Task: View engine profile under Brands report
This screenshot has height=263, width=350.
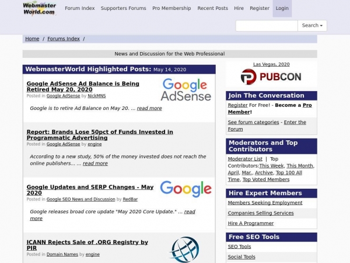Action: pyautogui.click(x=94, y=144)
